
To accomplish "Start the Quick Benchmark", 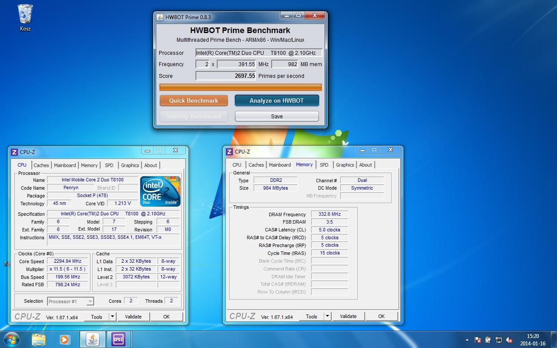I will pyautogui.click(x=194, y=100).
